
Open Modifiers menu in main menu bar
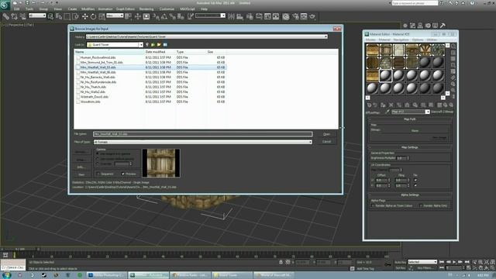point(88,9)
